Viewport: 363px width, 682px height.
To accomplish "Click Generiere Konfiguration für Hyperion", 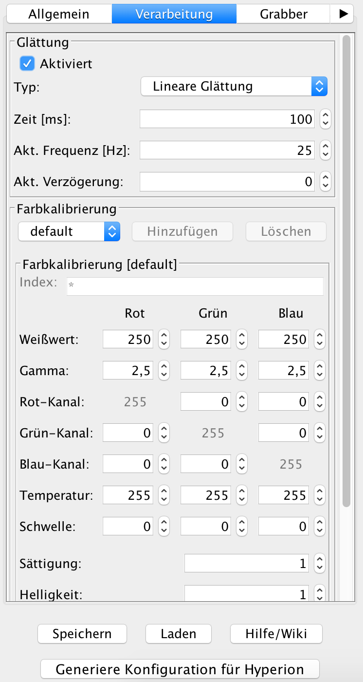I will (180, 669).
